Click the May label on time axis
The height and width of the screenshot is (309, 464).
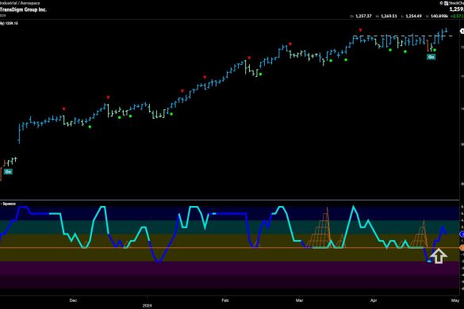tap(454, 300)
